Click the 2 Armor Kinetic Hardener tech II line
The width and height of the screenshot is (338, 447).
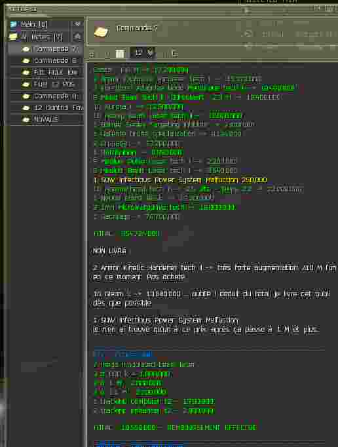[x=215, y=268]
